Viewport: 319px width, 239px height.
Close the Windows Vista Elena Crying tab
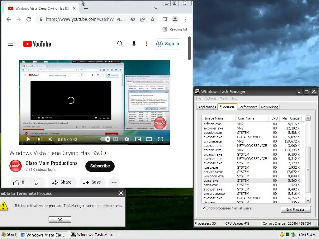click(x=74, y=8)
